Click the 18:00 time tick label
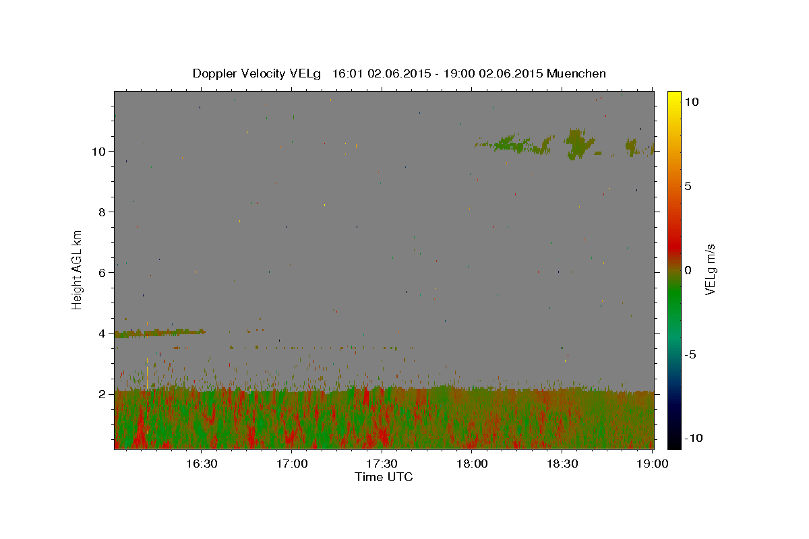The image size is (809, 539). pyautogui.click(x=472, y=464)
